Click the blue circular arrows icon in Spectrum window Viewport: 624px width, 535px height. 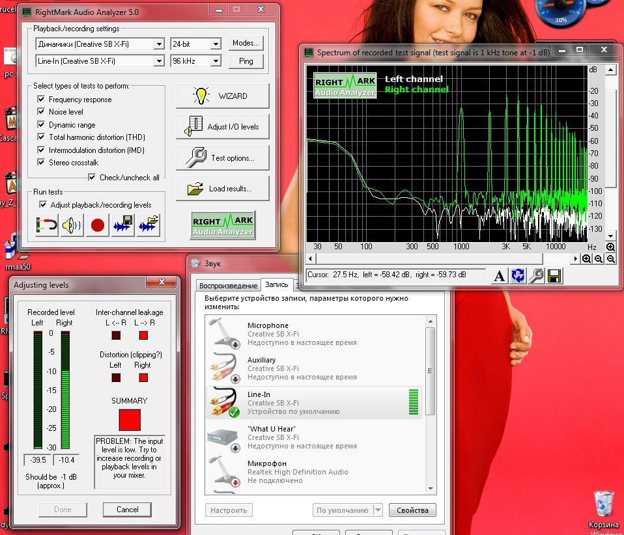coord(518,276)
